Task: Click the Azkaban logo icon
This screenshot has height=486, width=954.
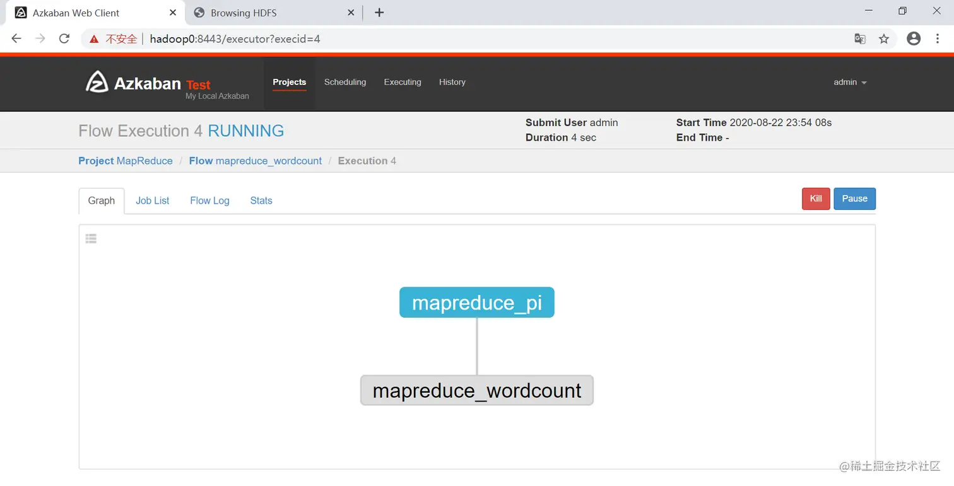Action: [x=97, y=82]
